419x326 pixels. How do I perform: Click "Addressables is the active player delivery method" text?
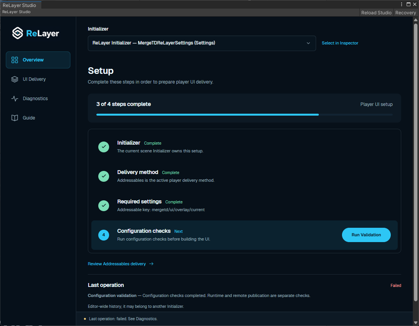pos(166,180)
